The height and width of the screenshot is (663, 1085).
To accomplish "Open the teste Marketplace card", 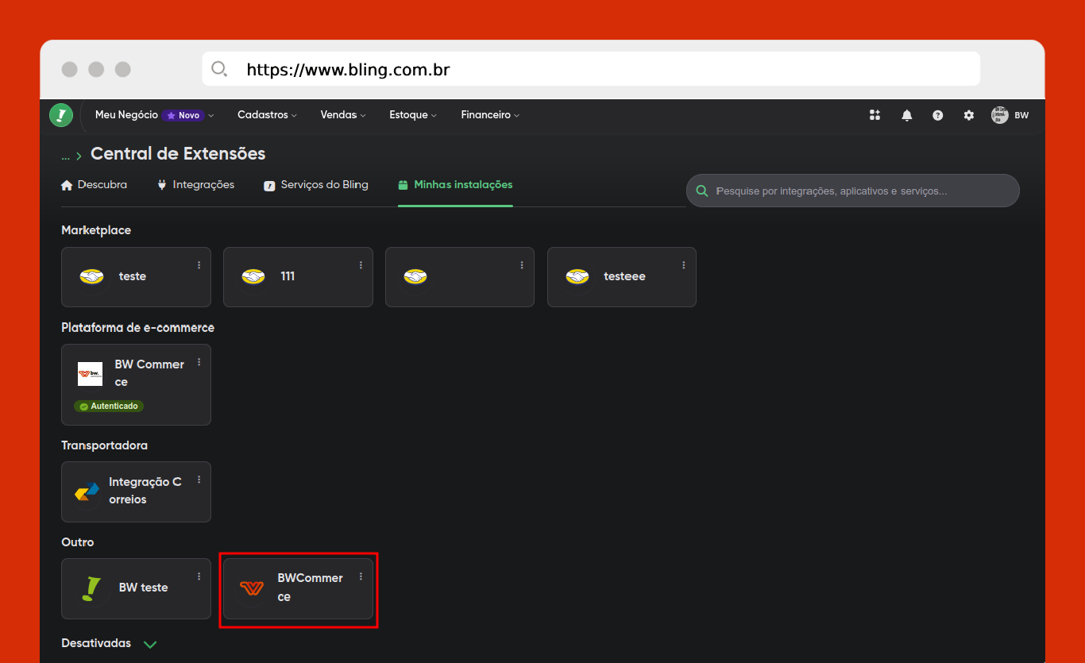I will pyautogui.click(x=136, y=277).
